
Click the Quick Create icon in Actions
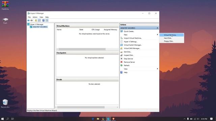tap(122, 31)
